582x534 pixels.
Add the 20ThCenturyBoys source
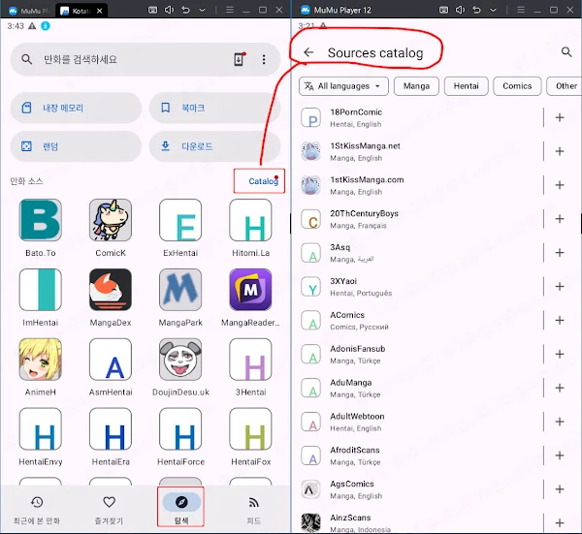560,219
